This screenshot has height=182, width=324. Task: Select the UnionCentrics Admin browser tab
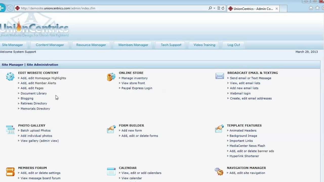tap(253, 9)
